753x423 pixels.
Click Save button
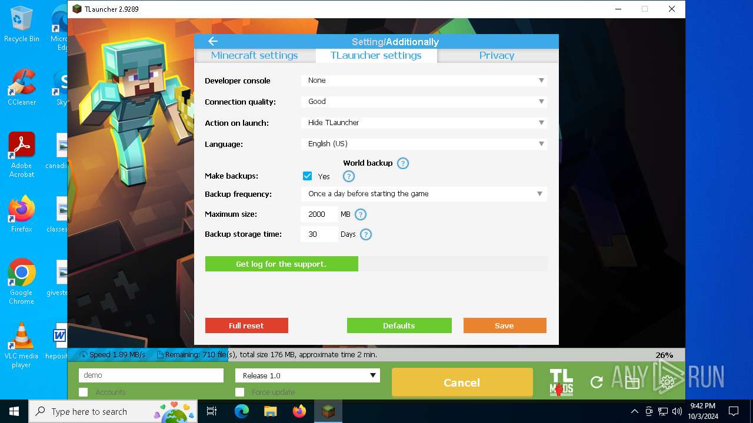505,325
